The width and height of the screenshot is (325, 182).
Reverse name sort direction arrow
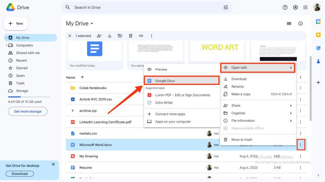click(82, 77)
